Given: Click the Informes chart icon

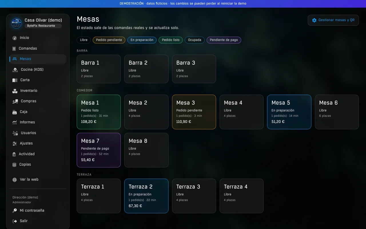Looking at the screenshot, I should [x=15, y=122].
